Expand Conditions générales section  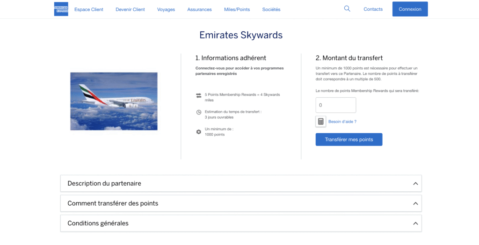point(241,223)
